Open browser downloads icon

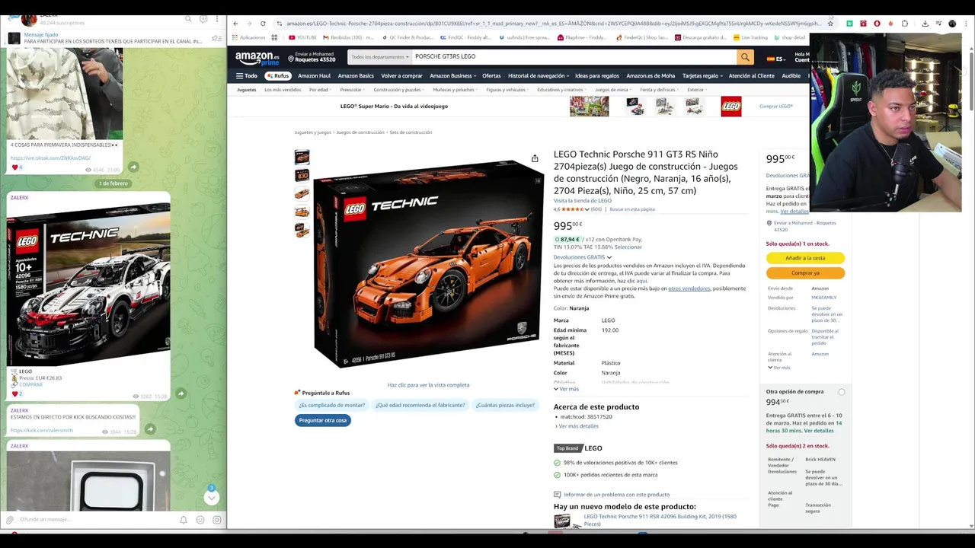point(925,24)
